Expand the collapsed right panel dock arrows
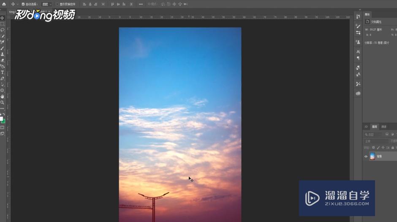397x222 pixels. [360, 10]
